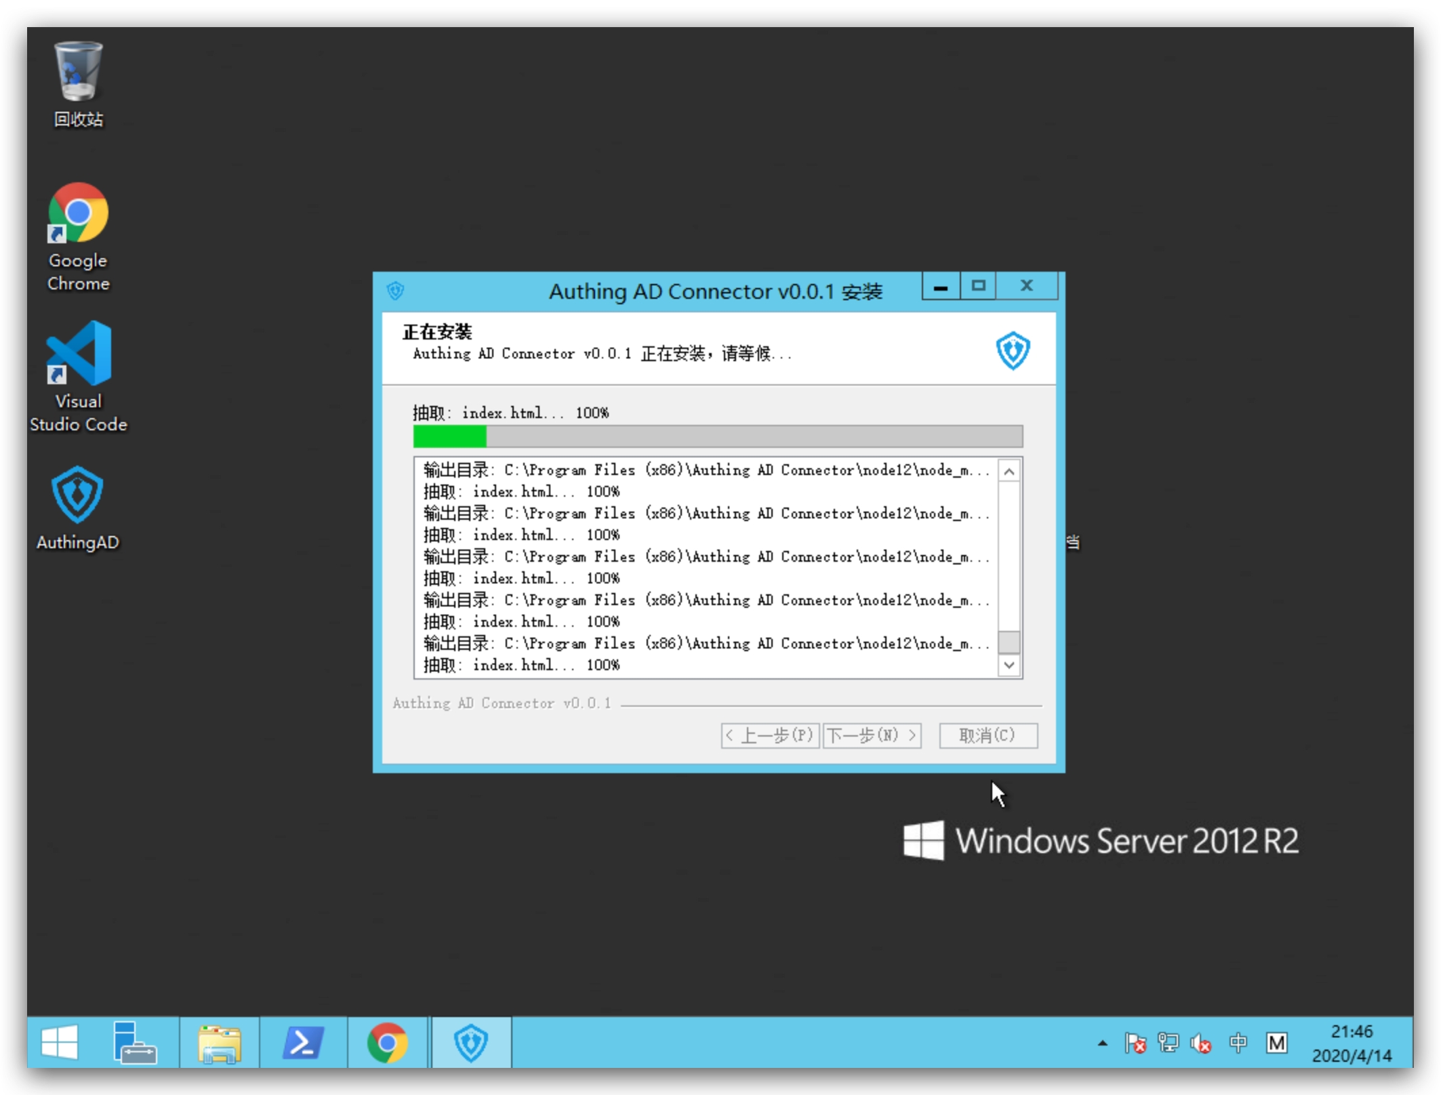Click the muted volume tray icon

pos(1202,1043)
